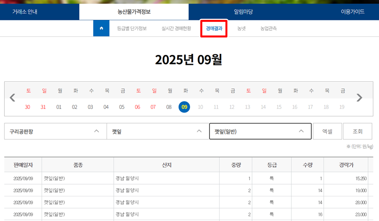Select date 16 in the calendar
This screenshot has width=379, height=221.
coord(295,107)
